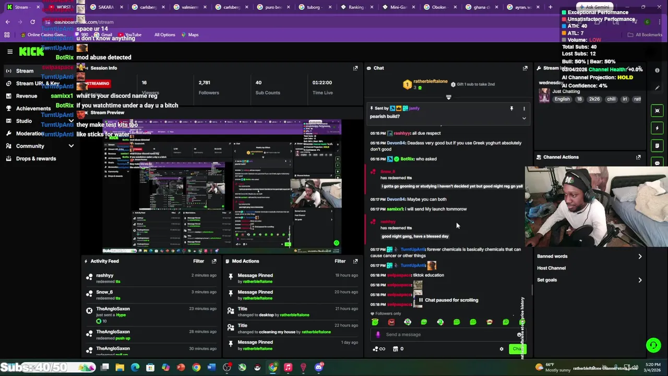Open All Bookmarks folder
This screenshot has width=668, height=376.
[645, 35]
